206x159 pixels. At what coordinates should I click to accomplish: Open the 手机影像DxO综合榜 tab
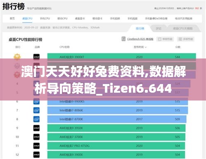pos(156,19)
